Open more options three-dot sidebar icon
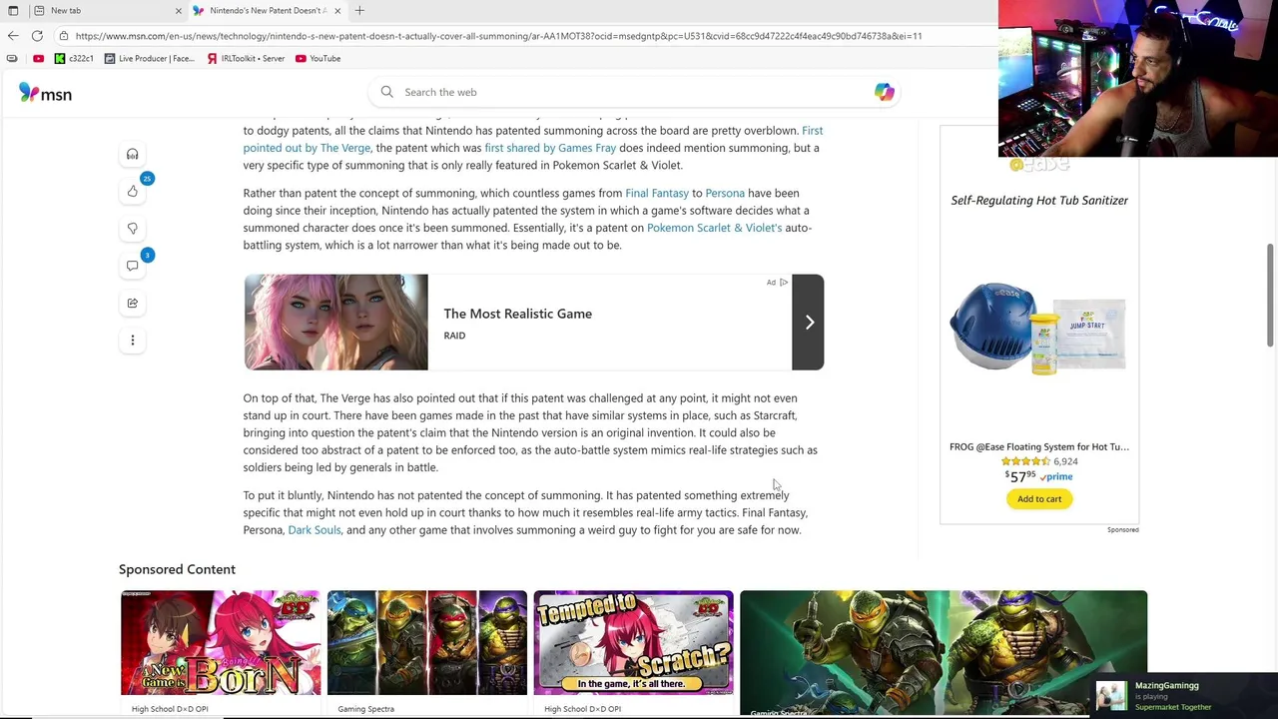The width and height of the screenshot is (1278, 719). coord(132,341)
